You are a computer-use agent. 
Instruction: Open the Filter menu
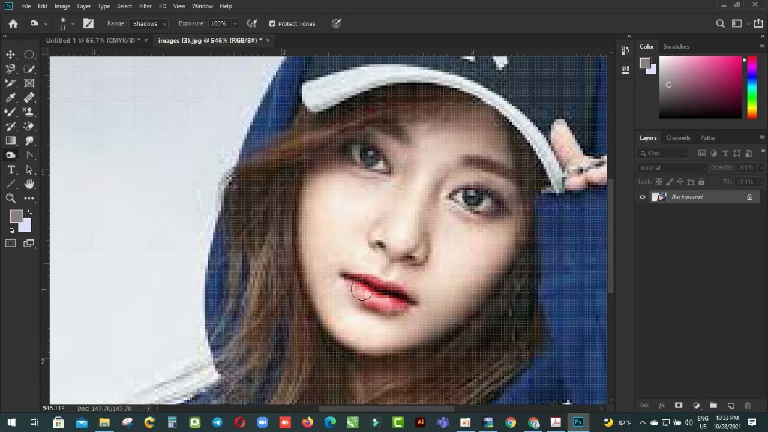pos(145,6)
